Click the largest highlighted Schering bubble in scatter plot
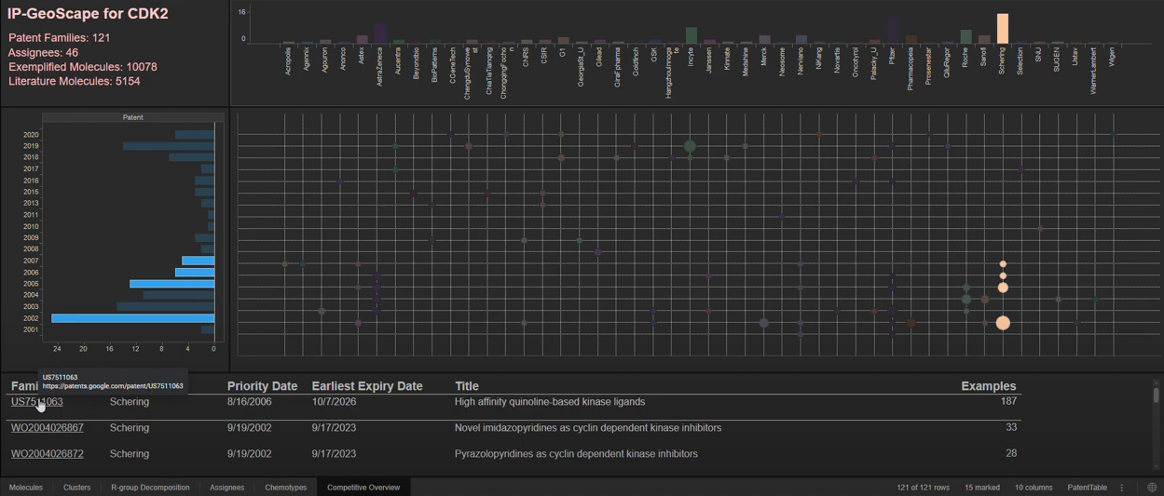Viewport: 1164px width, 496px height. point(1003,323)
